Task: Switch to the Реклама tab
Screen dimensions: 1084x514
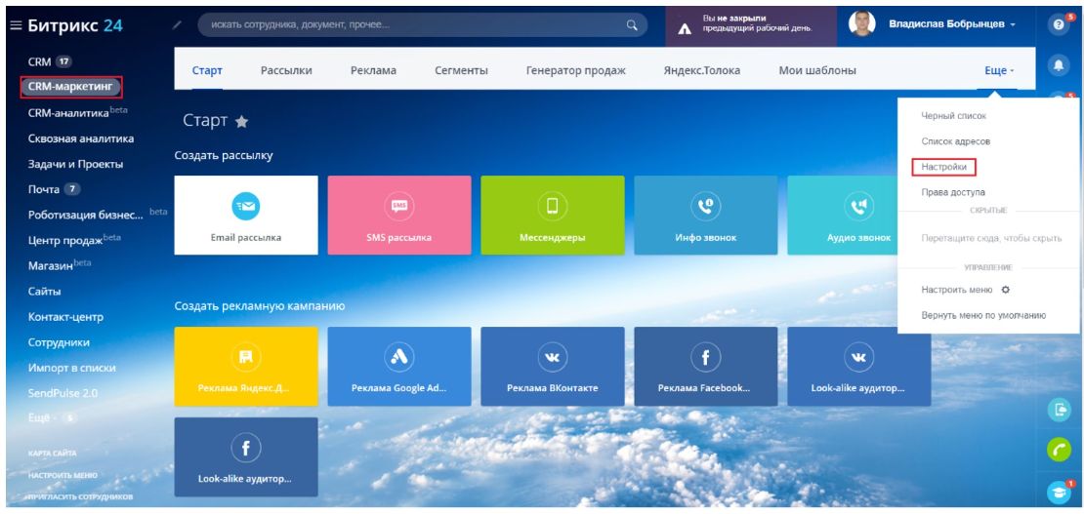Action: coord(373,70)
